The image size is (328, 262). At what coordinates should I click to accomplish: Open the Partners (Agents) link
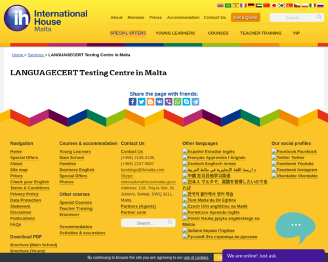pos(138,206)
